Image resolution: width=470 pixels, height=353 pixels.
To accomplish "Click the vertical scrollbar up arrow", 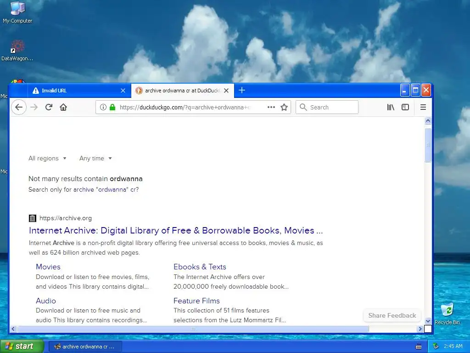I will (428, 121).
